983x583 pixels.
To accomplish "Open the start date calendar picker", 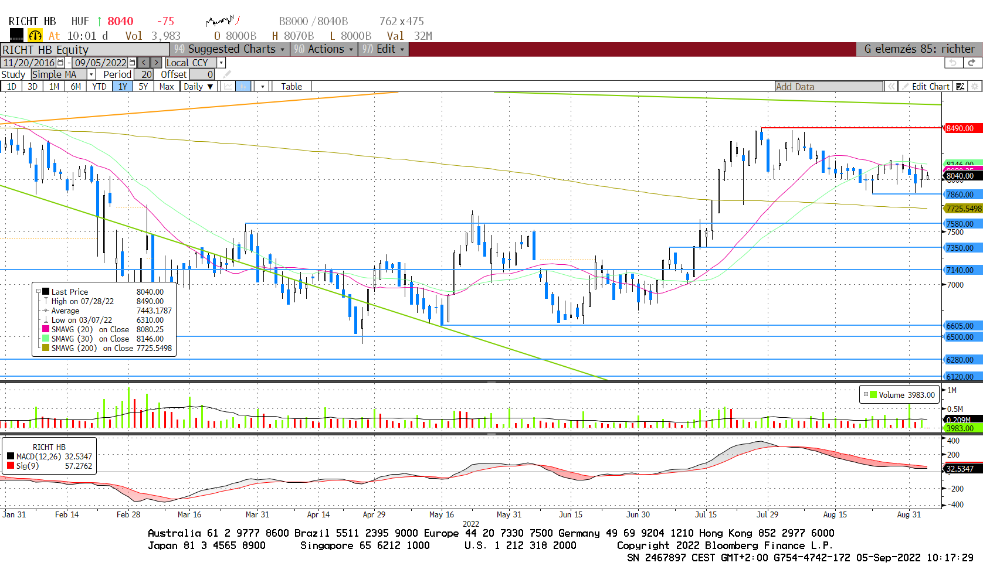I will (x=60, y=63).
